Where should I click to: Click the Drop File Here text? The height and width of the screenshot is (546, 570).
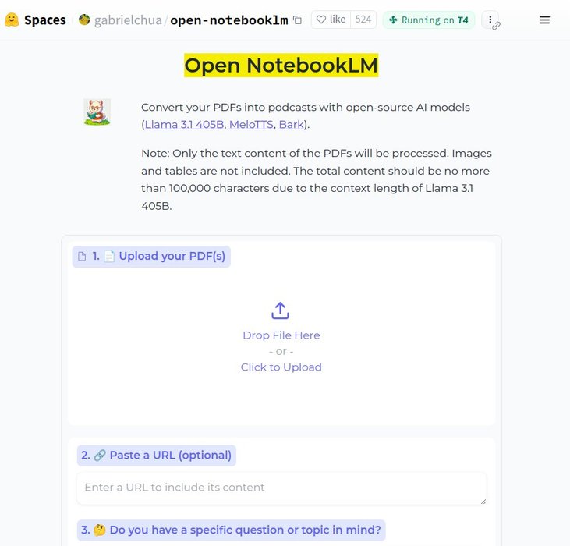pyautogui.click(x=281, y=335)
